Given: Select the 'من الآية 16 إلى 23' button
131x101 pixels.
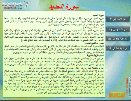Looking at the screenshot, I should pyautogui.click(x=118, y=39).
